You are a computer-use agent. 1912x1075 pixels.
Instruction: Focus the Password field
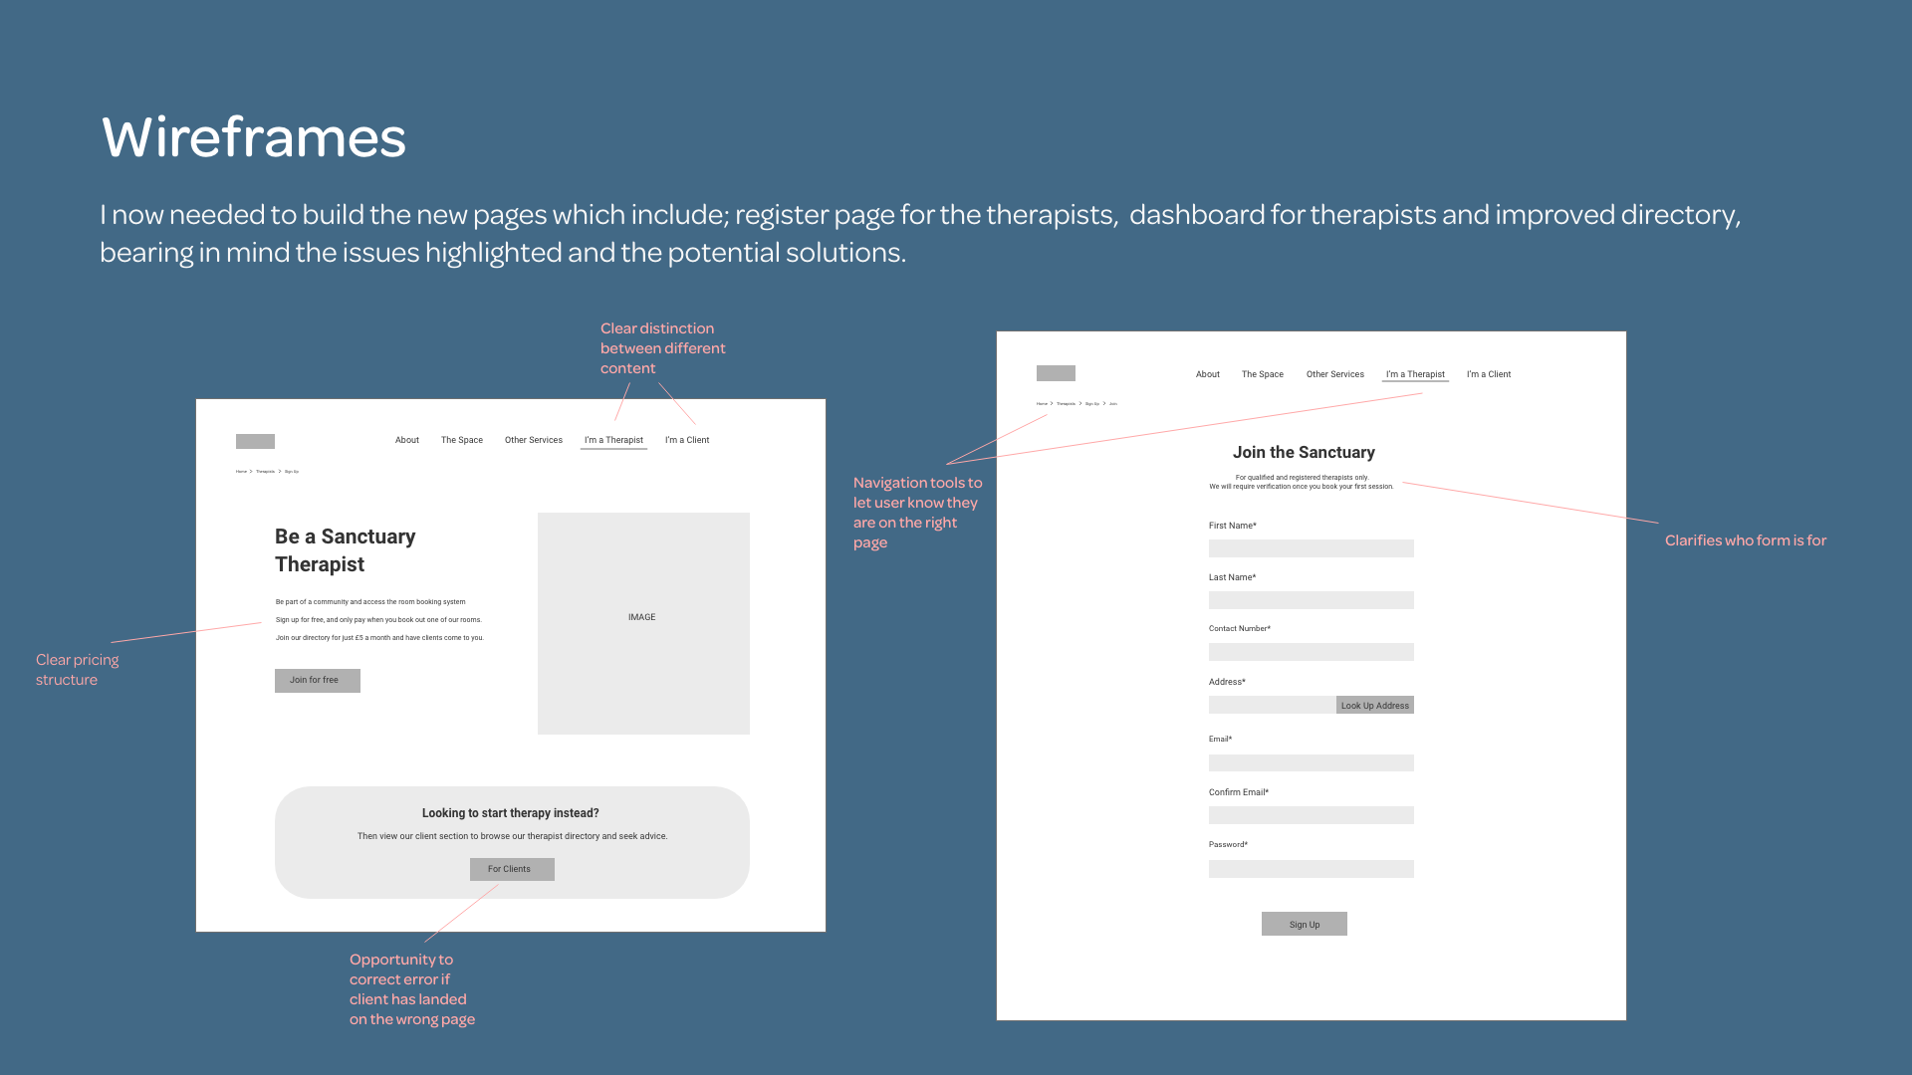(1311, 869)
